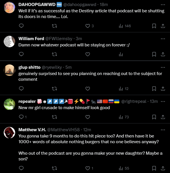Open more options menu on DAHOOPGAWWD's tweet

pyautogui.click(x=163, y=5)
